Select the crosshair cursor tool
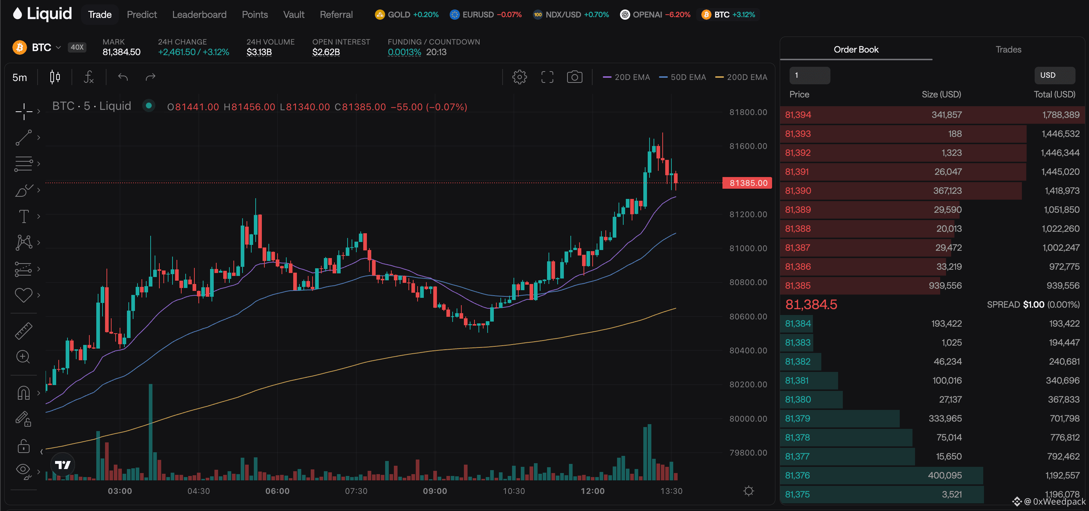 [x=24, y=111]
